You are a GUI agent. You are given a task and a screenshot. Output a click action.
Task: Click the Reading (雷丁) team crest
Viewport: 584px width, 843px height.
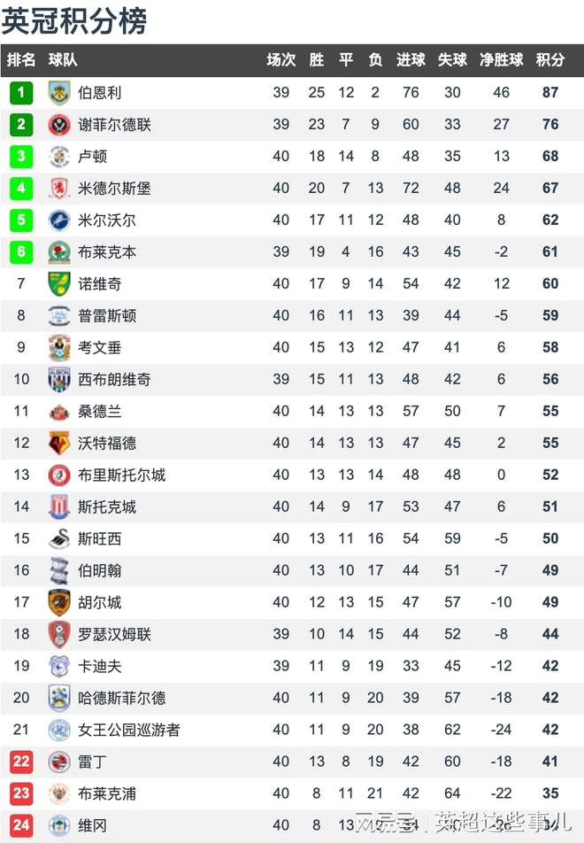(59, 762)
